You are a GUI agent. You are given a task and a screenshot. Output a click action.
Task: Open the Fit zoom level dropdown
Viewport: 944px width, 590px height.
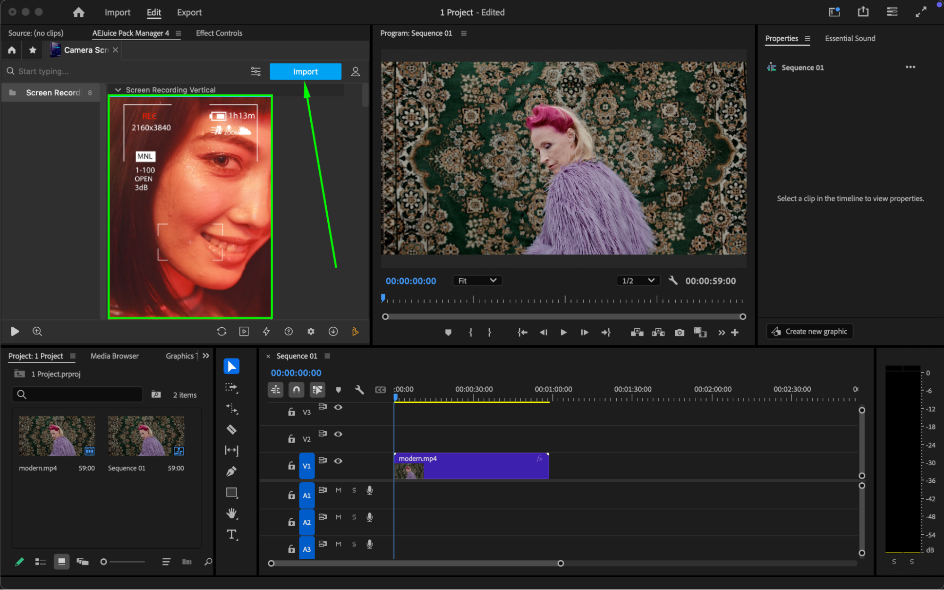[477, 281]
